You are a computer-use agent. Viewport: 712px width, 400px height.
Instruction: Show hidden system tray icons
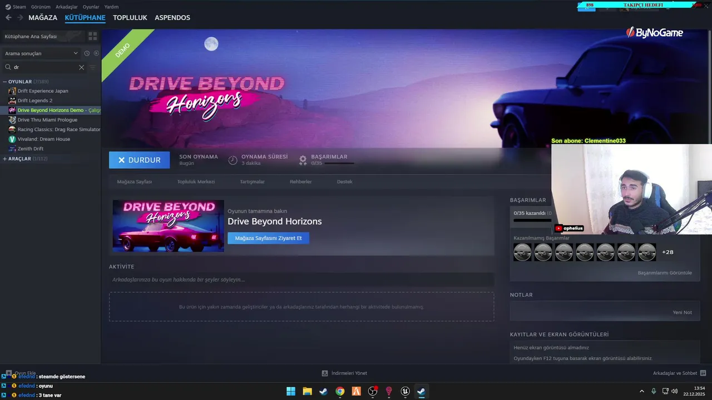[642, 391]
